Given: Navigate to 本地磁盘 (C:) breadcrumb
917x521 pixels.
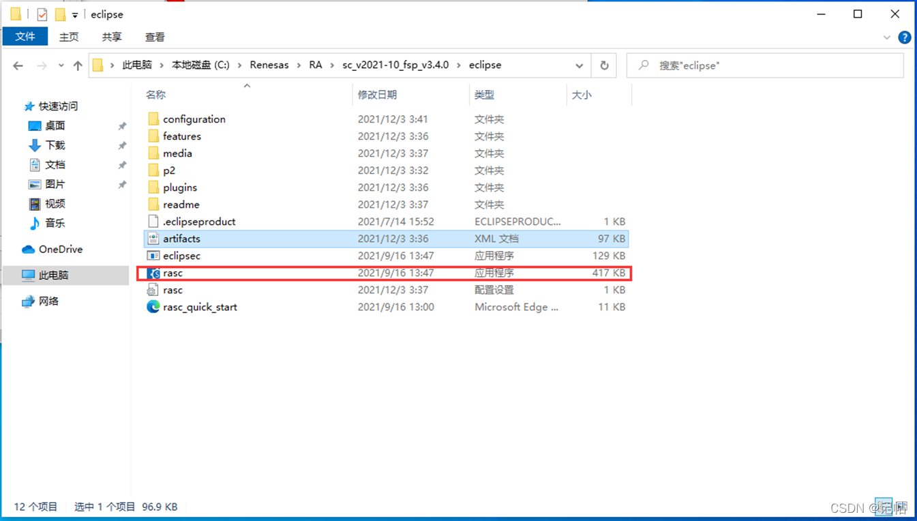Looking at the screenshot, I should click(200, 65).
